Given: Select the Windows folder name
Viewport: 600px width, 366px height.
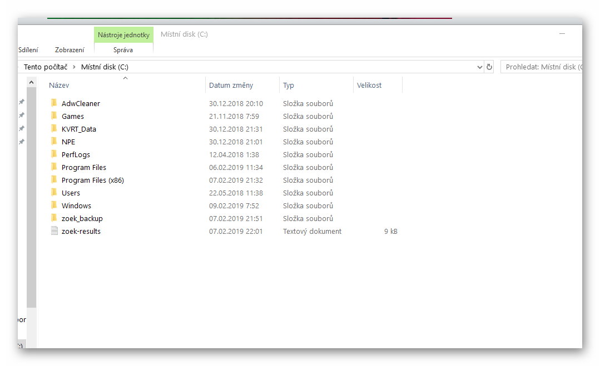Looking at the screenshot, I should pos(77,205).
